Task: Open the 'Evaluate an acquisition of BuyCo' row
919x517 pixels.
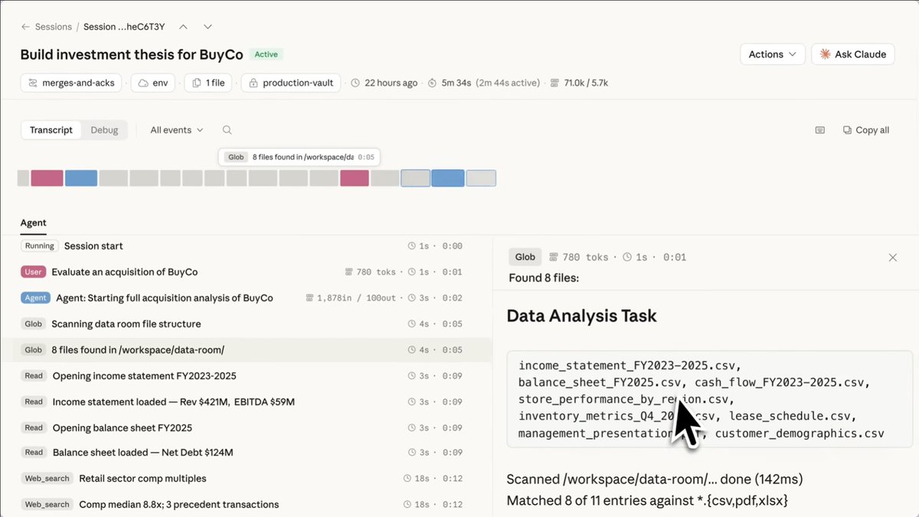Action: pos(246,272)
